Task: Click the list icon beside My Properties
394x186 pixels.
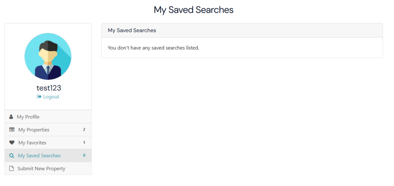Action: (x=12, y=130)
